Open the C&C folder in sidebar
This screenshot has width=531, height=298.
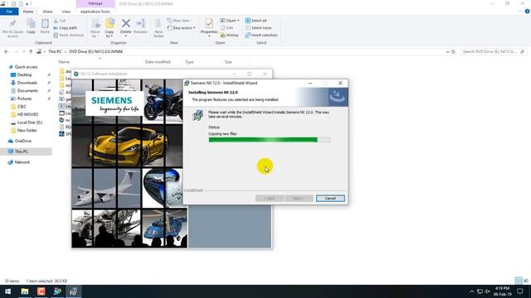tap(22, 107)
